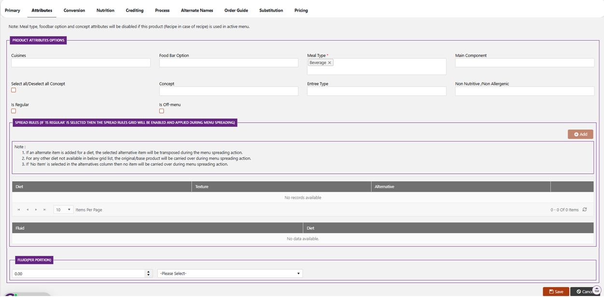The image size is (604, 297).
Task: Click the Diet header in the Fluid grid
Action: (448, 228)
